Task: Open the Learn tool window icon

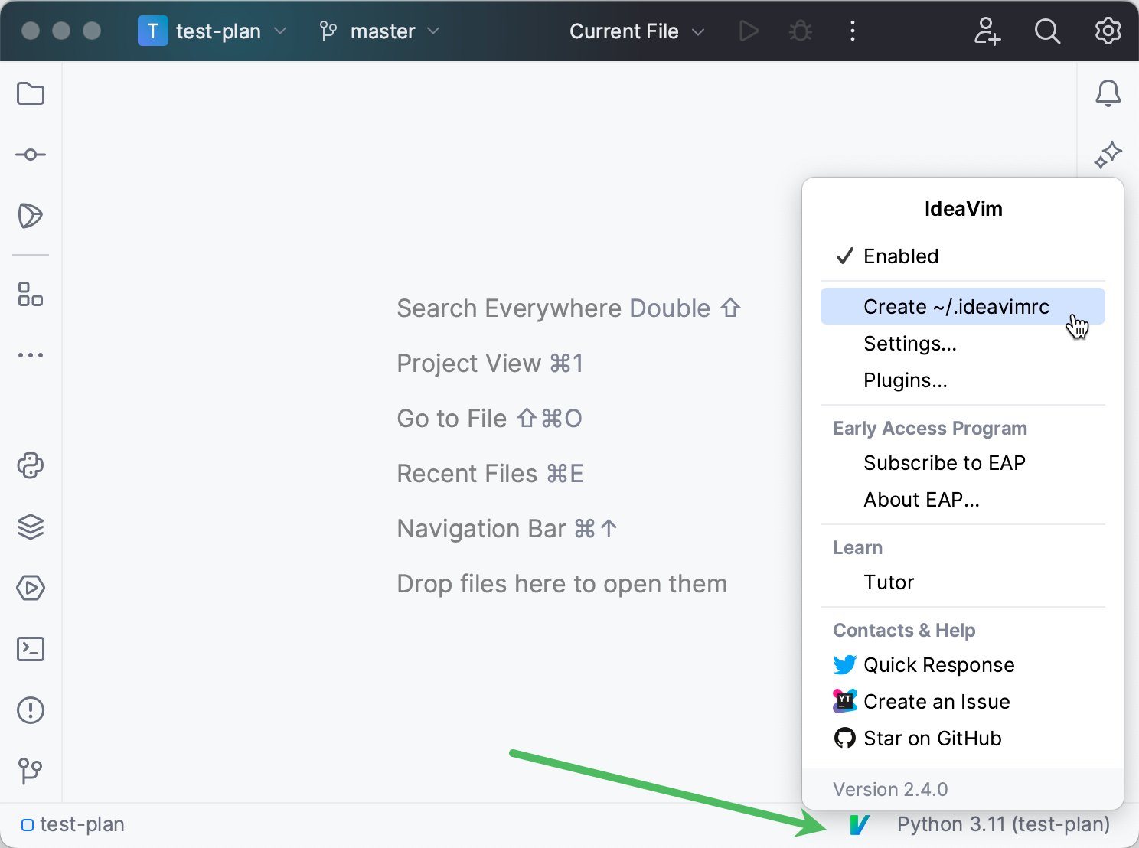Action: coord(31,216)
